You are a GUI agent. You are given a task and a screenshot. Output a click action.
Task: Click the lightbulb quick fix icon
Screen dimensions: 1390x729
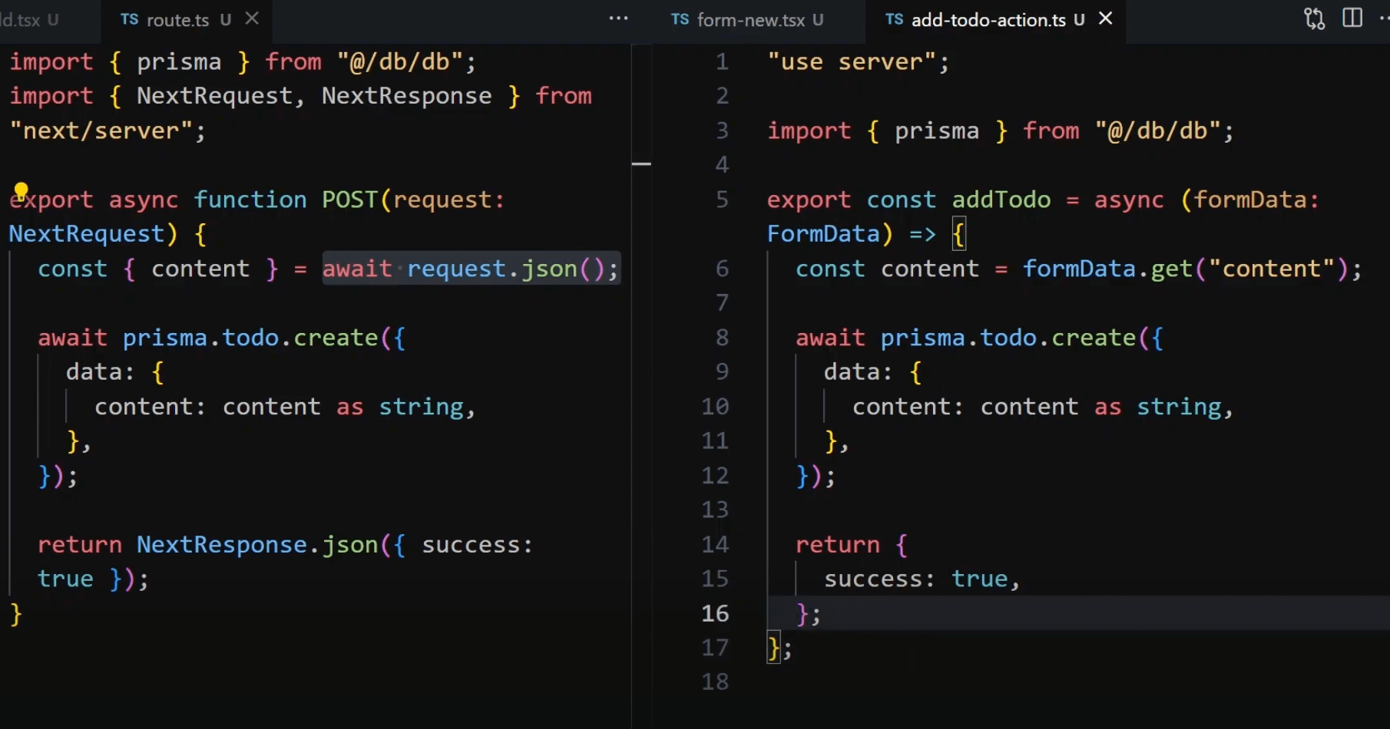[21, 190]
